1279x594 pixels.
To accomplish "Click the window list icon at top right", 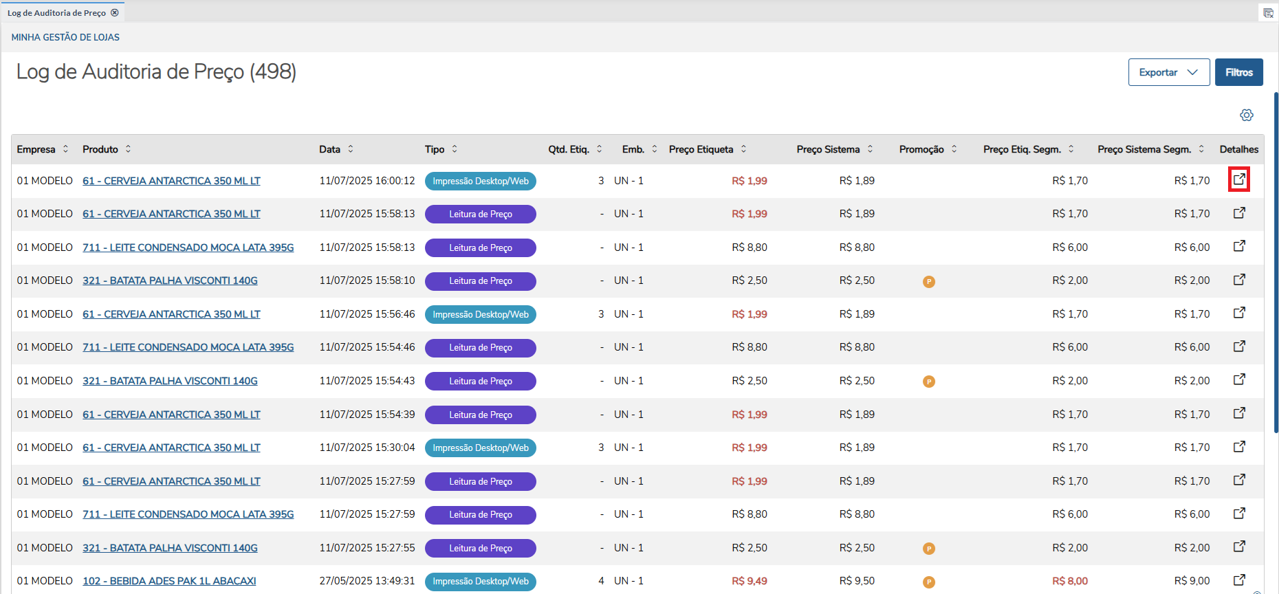I will pyautogui.click(x=1269, y=13).
